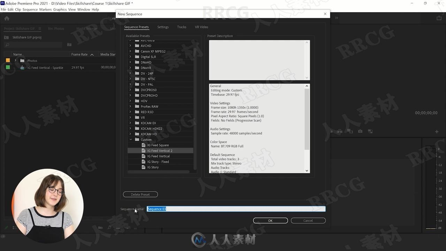The width and height of the screenshot is (446, 251).
Task: Open the Graphics menu
Action: (60, 9)
